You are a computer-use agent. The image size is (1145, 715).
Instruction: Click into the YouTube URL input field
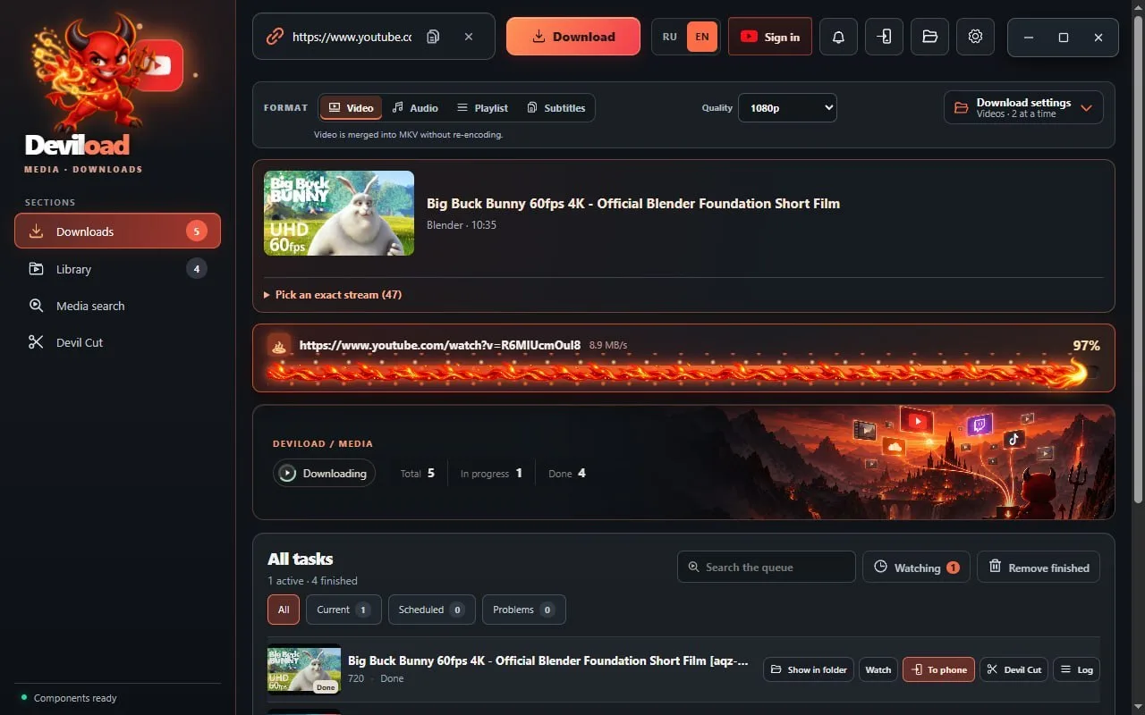point(352,37)
